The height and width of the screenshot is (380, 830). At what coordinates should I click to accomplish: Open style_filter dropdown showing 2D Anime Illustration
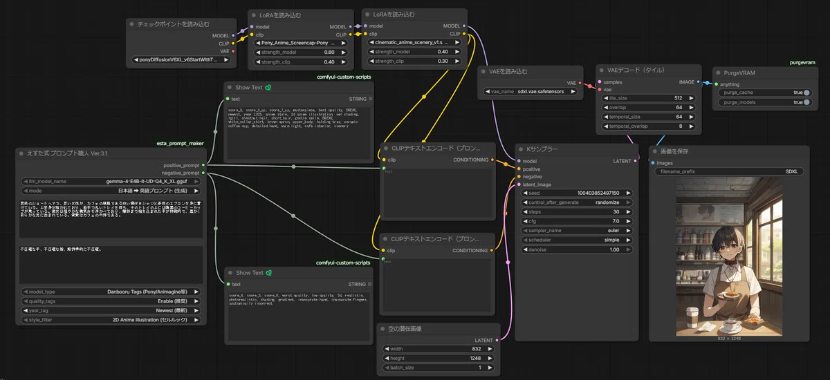(x=111, y=321)
